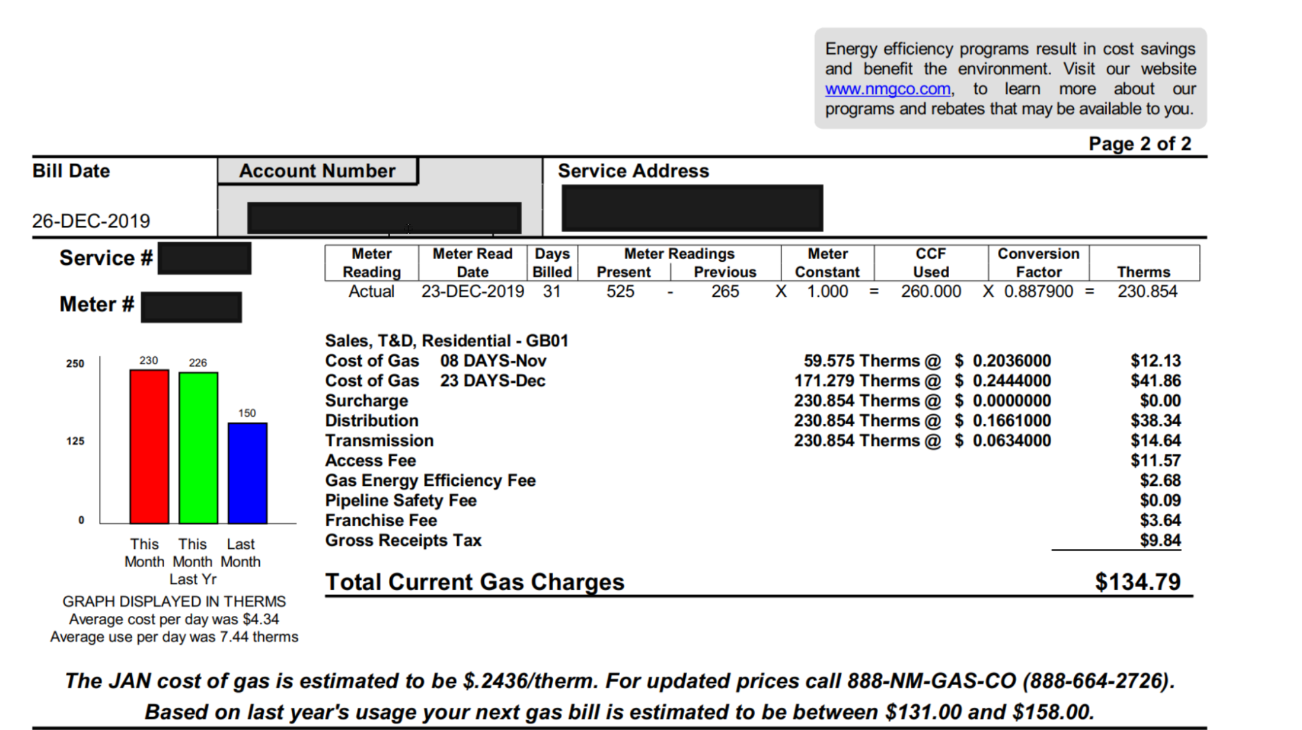The height and width of the screenshot is (730, 1302).
Task: Click the www.nmgco.com website link
Action: click(x=887, y=89)
